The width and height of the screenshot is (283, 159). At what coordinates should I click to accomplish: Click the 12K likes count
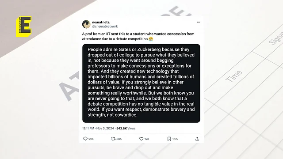(147, 139)
